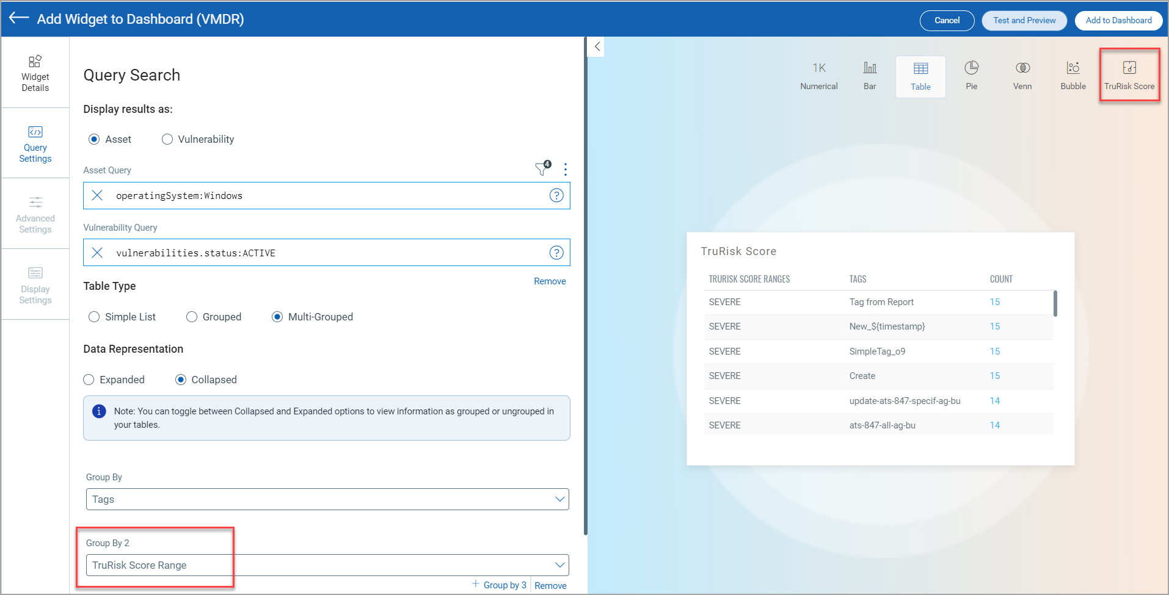Click TAGS column header
The height and width of the screenshot is (595, 1169).
858,279
